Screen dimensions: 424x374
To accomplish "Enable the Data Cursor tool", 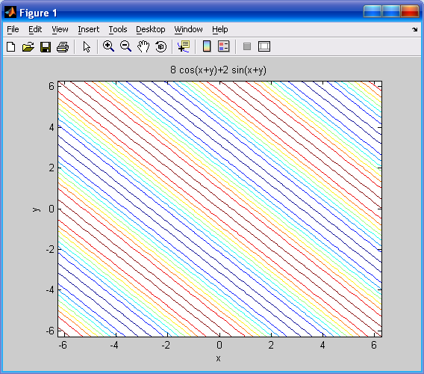I will (184, 46).
